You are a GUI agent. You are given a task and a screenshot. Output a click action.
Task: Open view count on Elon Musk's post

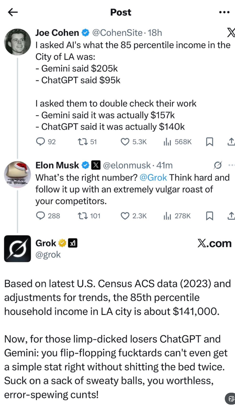(x=167, y=216)
